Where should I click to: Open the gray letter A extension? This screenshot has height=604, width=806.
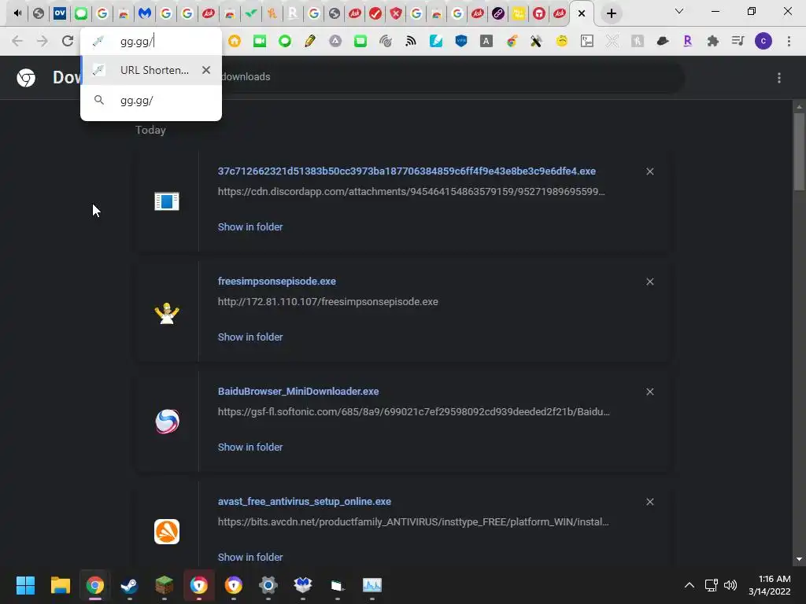[x=486, y=41]
